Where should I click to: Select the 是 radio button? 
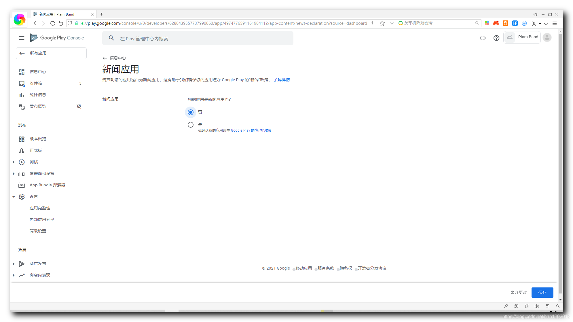coord(191,125)
